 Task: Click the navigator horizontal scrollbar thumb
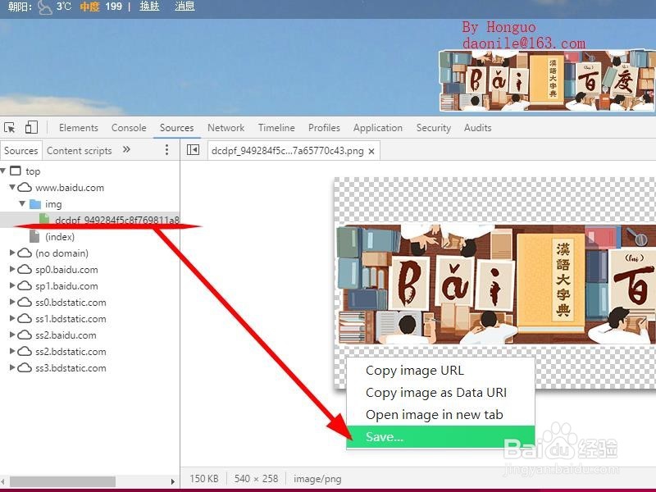click(63, 481)
